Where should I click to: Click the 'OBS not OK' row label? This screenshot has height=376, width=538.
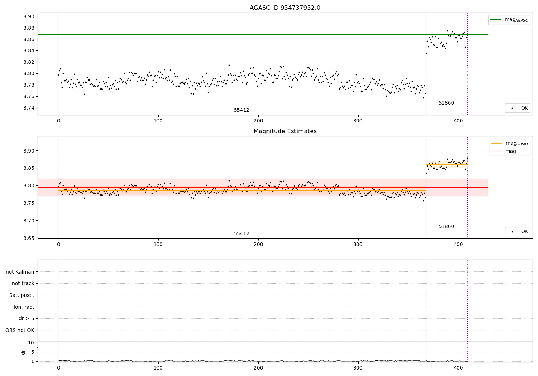pyautogui.click(x=20, y=330)
